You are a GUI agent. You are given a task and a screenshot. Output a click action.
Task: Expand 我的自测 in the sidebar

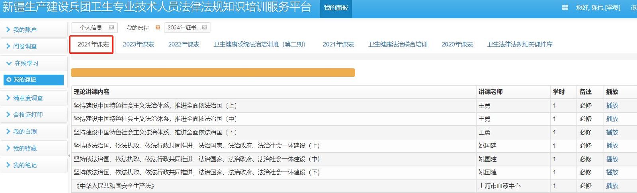(x=25, y=131)
